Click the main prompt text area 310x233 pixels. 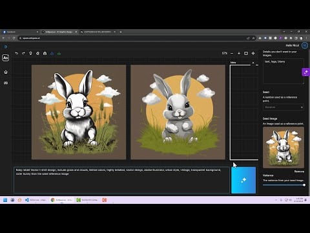click(121, 180)
